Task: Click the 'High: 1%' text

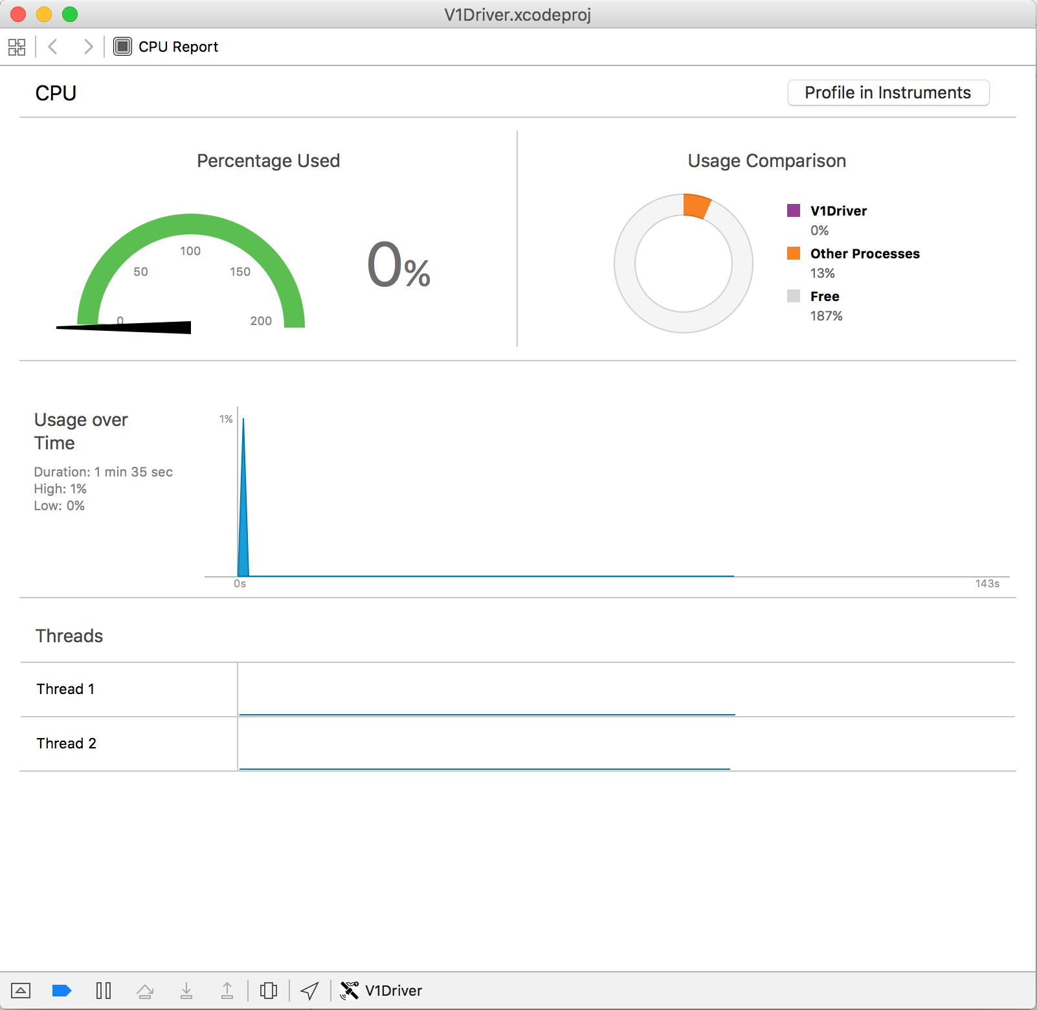Action: 60,489
